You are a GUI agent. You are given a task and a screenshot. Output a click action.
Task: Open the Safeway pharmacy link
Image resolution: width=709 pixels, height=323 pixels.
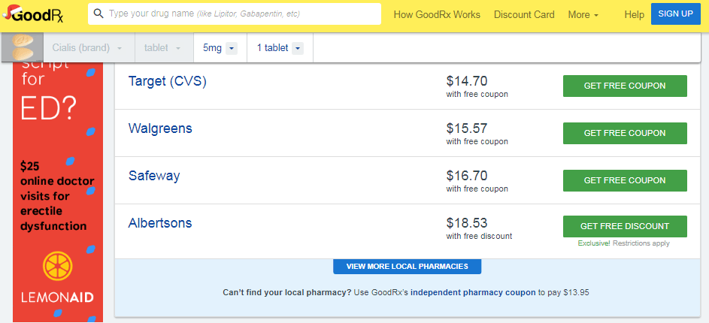(154, 176)
